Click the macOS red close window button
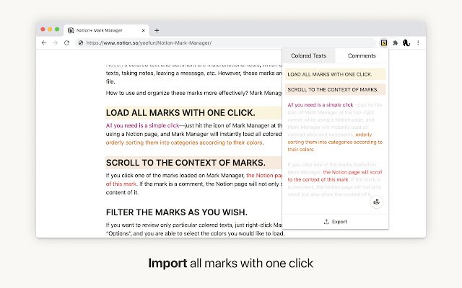The height and width of the screenshot is (288, 462). coord(43,30)
